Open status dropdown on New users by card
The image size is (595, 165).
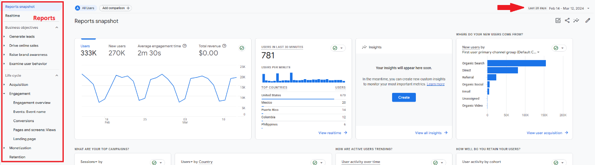559,48
